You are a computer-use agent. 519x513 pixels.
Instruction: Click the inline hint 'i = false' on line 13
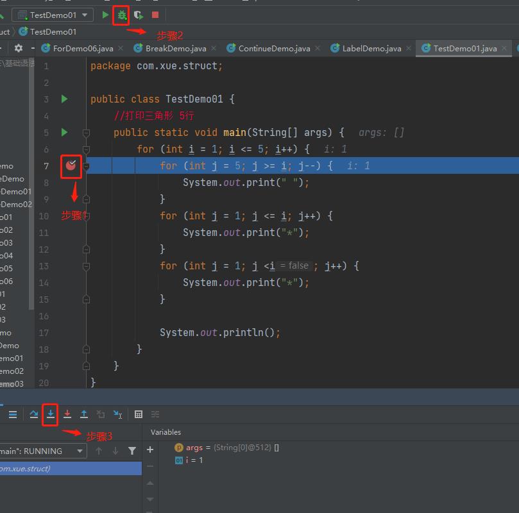click(x=294, y=265)
